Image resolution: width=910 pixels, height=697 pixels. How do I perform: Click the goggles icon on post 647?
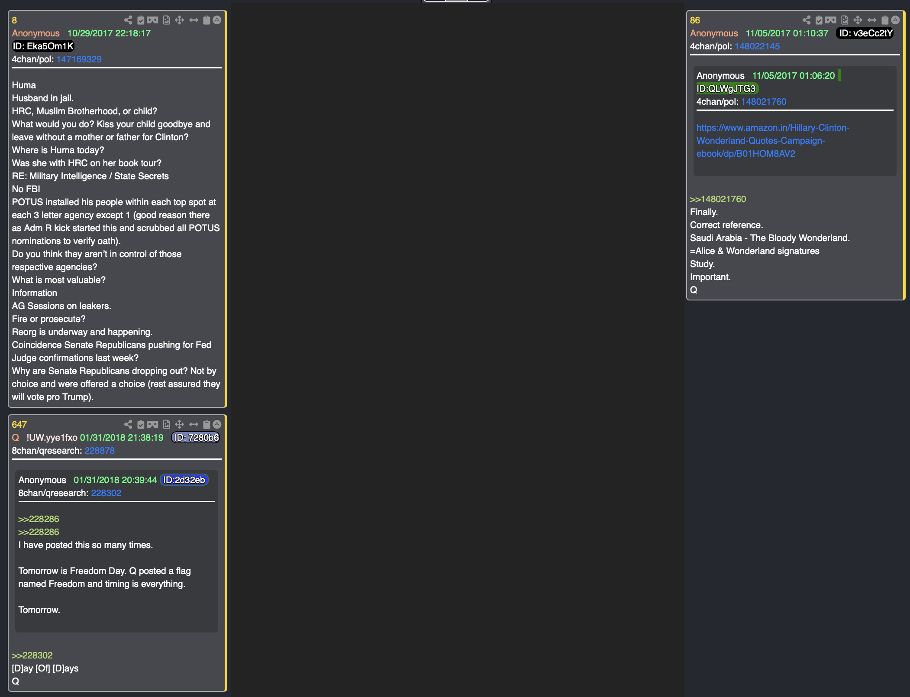pos(152,424)
